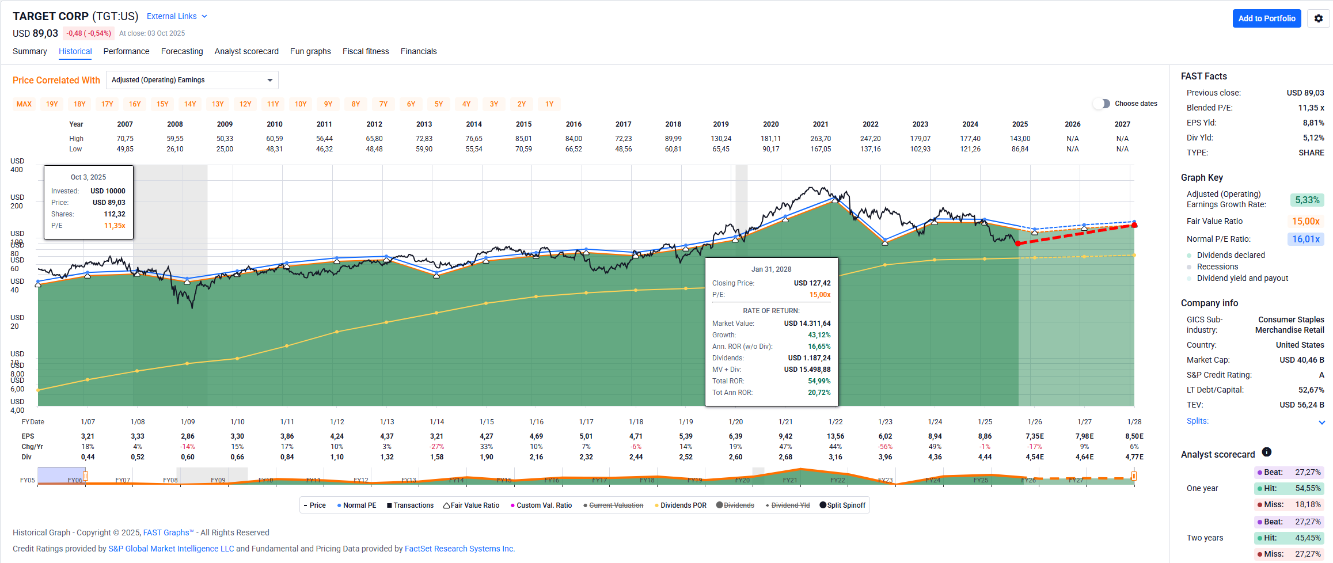The width and height of the screenshot is (1333, 563).
Task: Click the Fair Value Ratio triangle legend icon
Action: click(x=446, y=505)
